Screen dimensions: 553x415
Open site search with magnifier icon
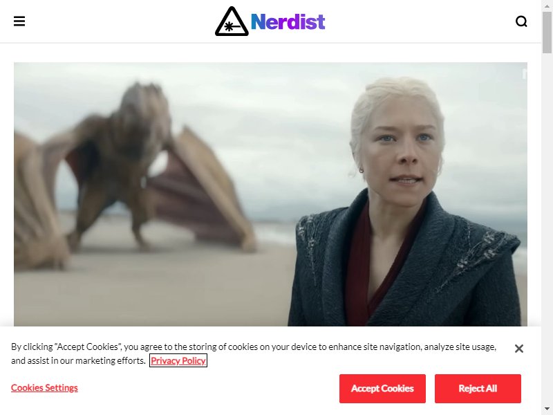point(521,21)
